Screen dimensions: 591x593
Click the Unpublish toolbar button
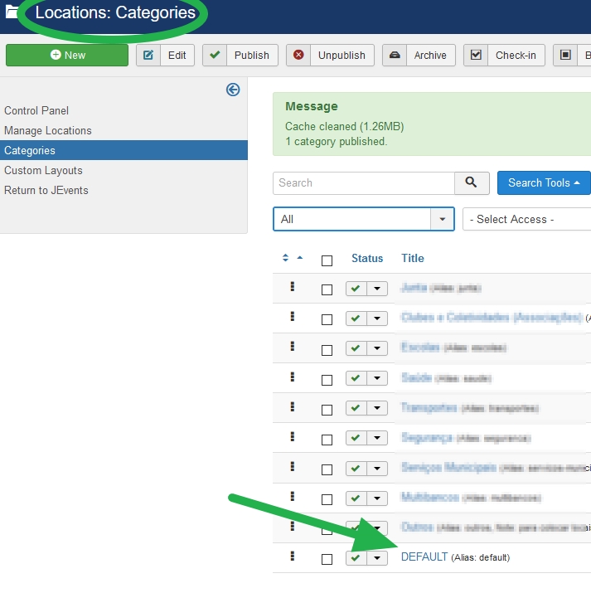(330, 56)
